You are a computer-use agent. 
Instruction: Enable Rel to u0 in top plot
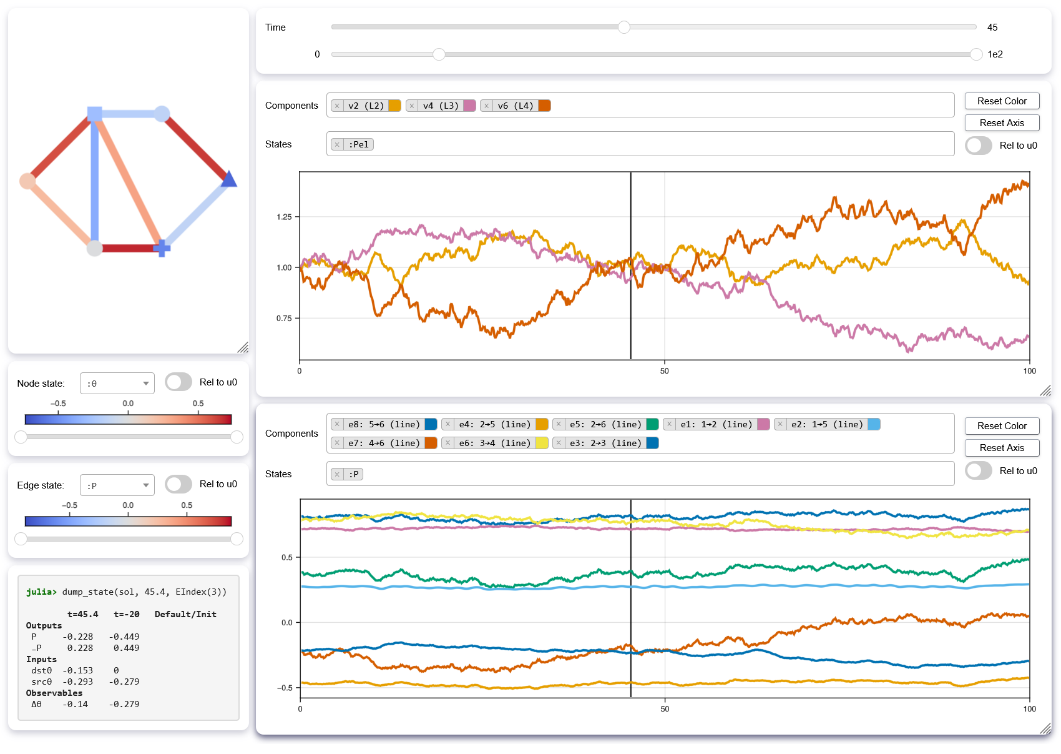(x=978, y=146)
